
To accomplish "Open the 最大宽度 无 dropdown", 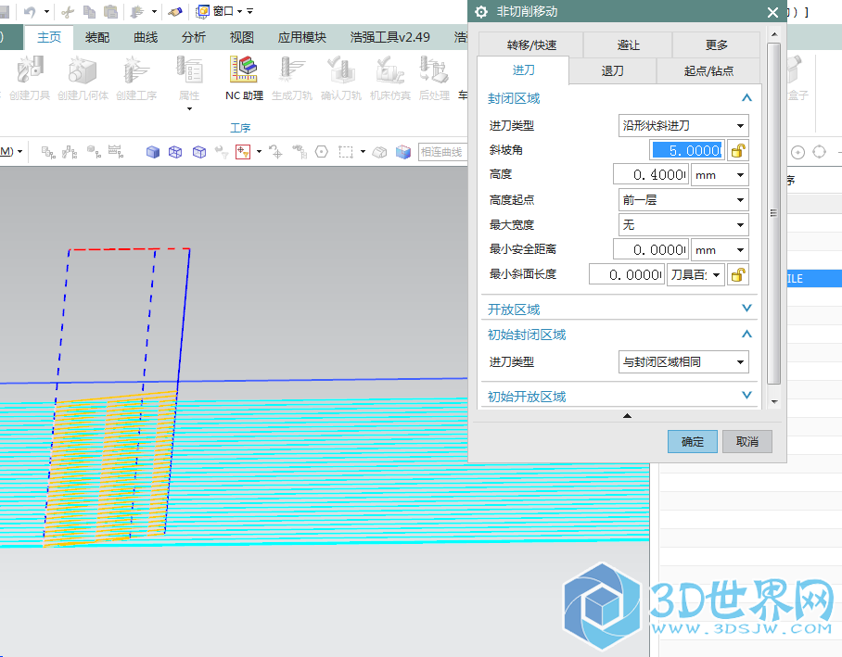I will (683, 225).
